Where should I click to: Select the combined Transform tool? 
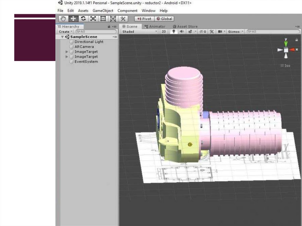pos(113,19)
